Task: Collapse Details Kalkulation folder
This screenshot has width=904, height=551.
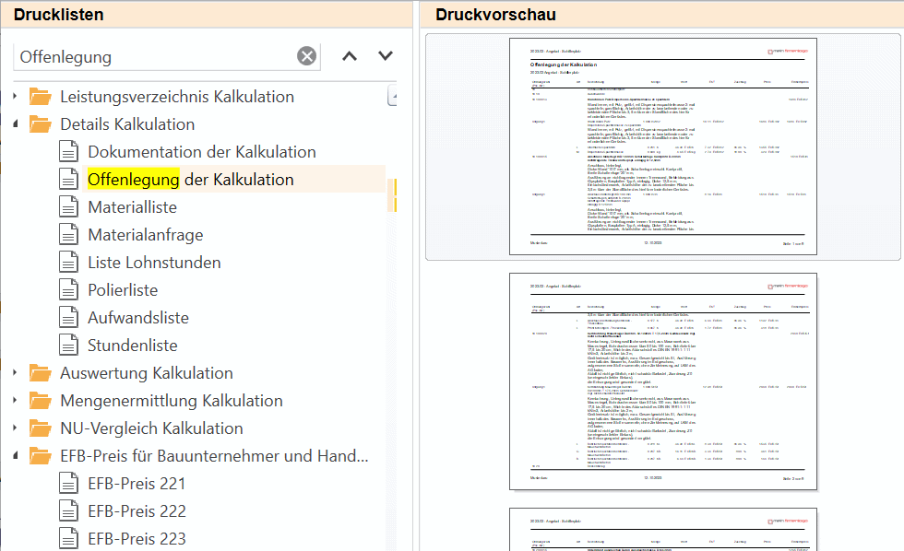Action: click(x=16, y=123)
